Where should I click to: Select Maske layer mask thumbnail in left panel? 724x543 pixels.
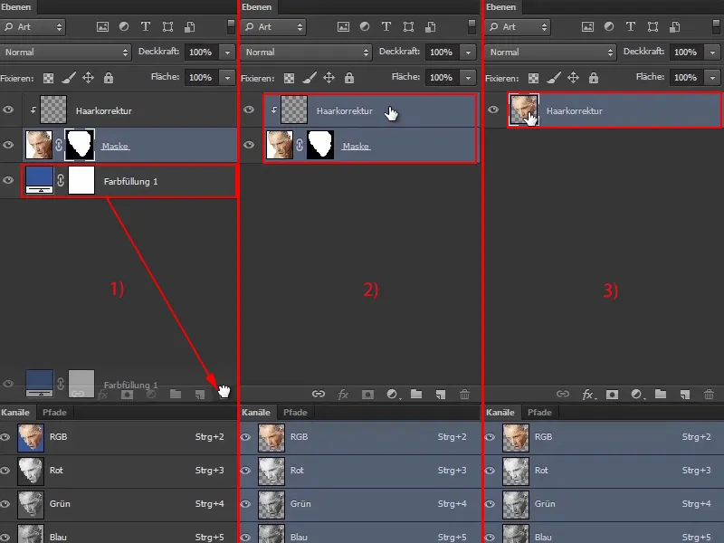tap(80, 145)
